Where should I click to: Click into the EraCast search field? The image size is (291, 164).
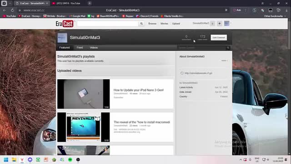108,24
